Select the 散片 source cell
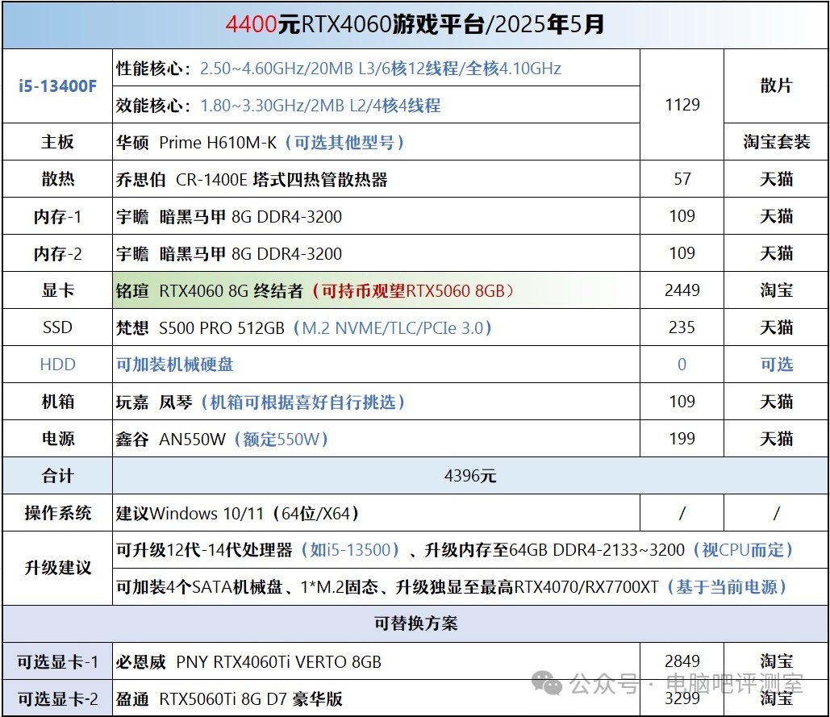 776,86
